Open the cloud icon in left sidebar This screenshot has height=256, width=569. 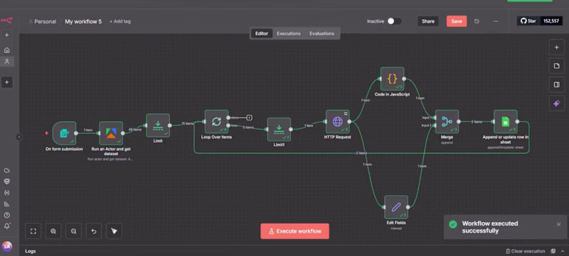[x=6, y=170]
